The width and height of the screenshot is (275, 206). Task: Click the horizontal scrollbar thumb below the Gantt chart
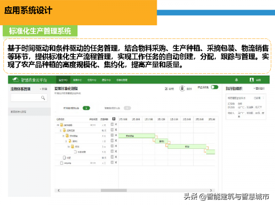click(114, 190)
